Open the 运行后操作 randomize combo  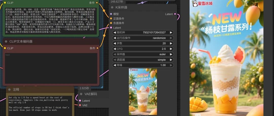(x=143, y=38)
